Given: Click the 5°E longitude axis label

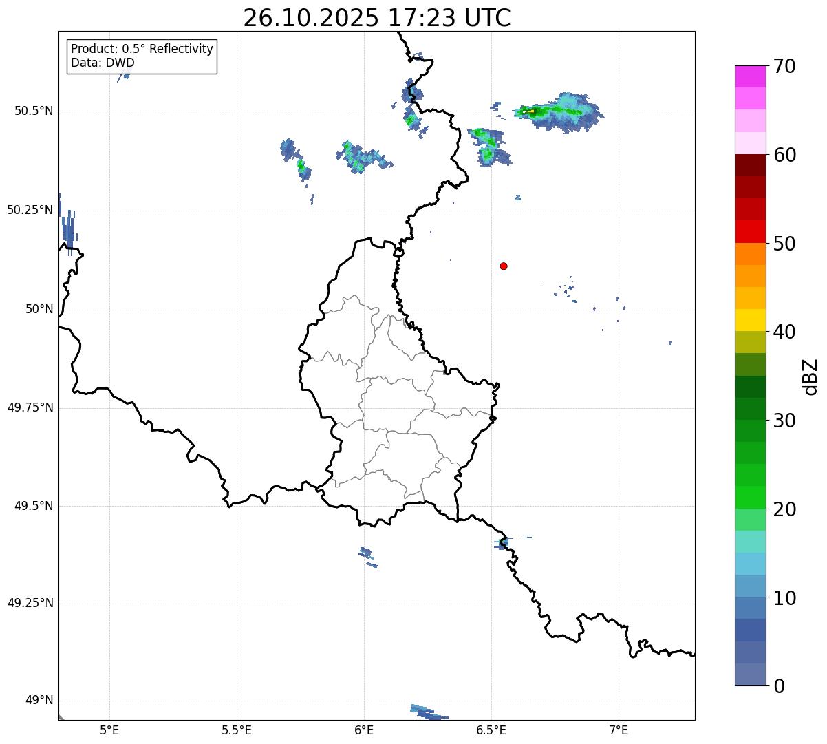Looking at the screenshot, I should [x=109, y=730].
